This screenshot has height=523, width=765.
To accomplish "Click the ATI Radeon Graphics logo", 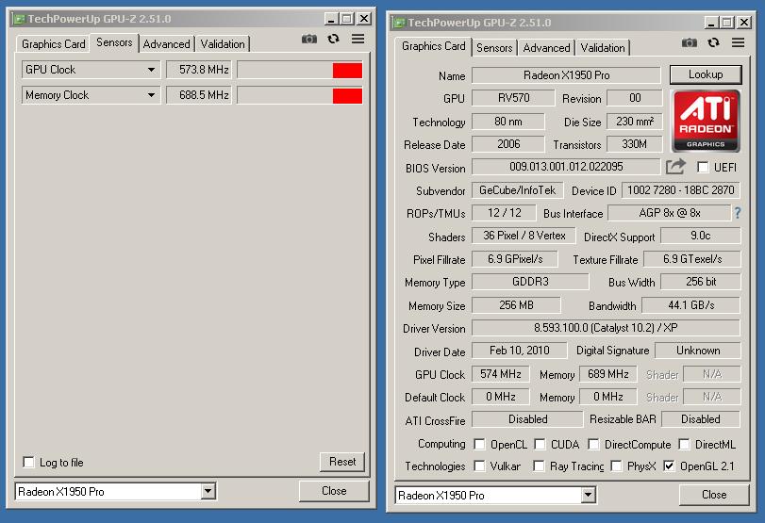I will coord(706,121).
